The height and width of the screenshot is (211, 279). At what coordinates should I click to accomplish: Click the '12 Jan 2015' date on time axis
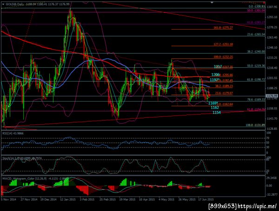68,199
